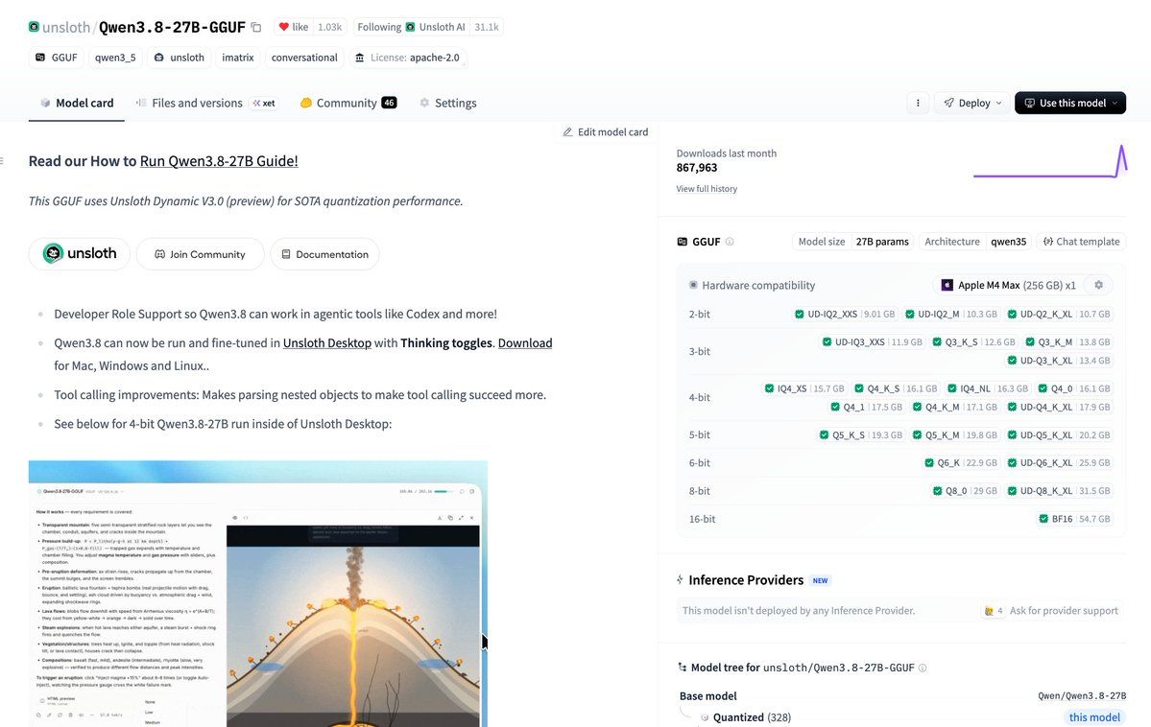1151x727 pixels.
Task: Open the Files and versions tab
Action: coord(205,103)
